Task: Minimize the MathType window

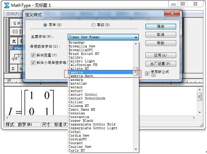Action: [x=173, y=4]
